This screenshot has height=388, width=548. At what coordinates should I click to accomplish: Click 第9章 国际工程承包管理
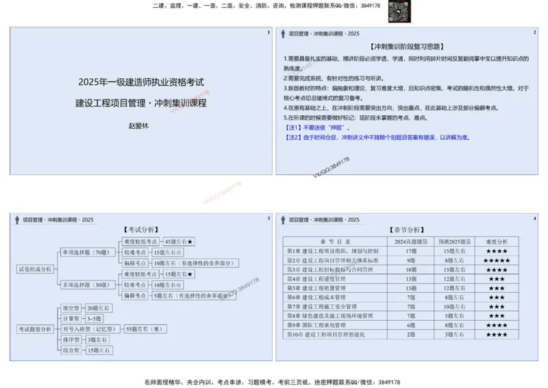point(316,326)
